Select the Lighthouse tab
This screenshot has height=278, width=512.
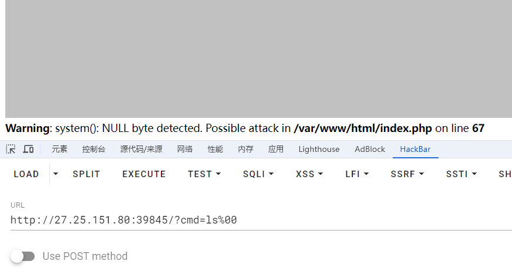click(319, 150)
